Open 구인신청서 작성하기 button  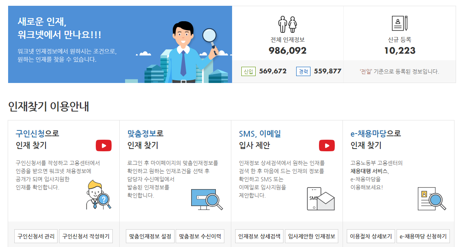coord(86,236)
